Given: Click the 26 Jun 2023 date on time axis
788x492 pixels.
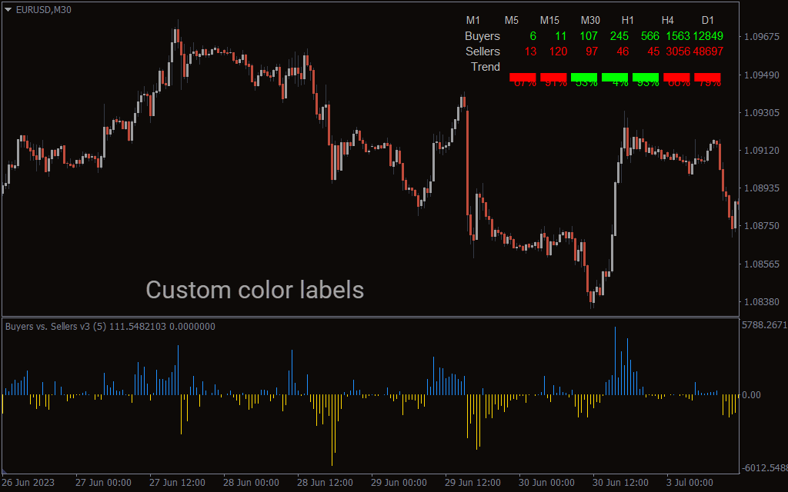Looking at the screenshot, I should click(x=29, y=483).
